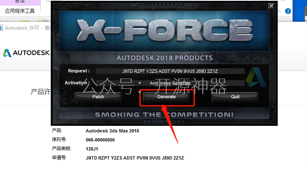
Task: Focus the Request code input field
Action: (x=170, y=71)
